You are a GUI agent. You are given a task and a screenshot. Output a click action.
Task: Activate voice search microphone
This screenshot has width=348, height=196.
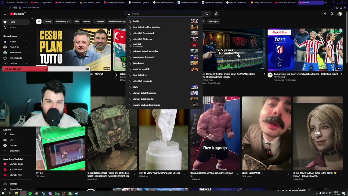click(x=216, y=14)
